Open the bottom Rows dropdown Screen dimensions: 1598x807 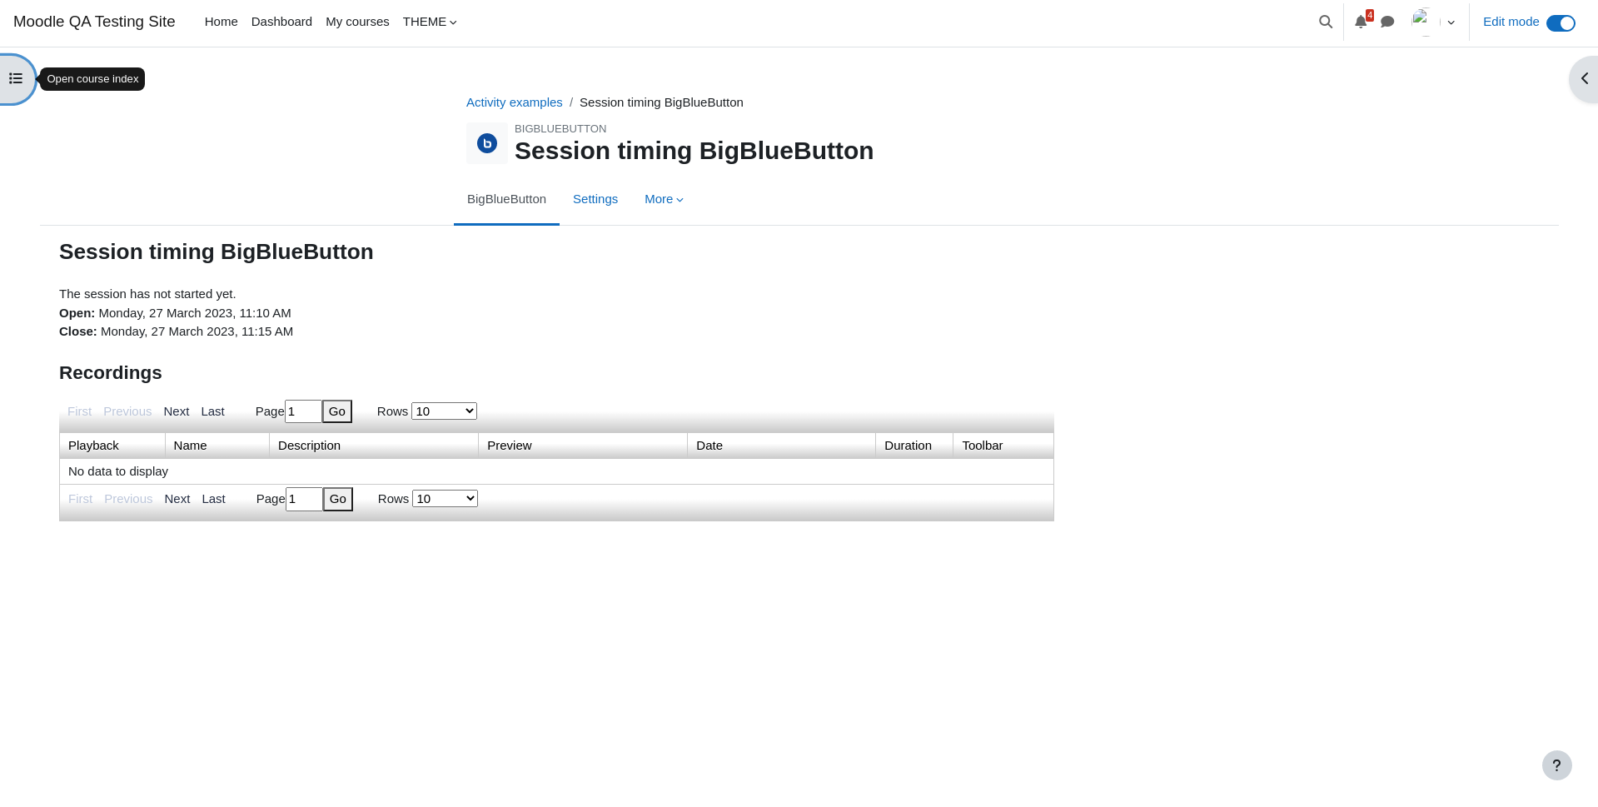pyautogui.click(x=445, y=499)
